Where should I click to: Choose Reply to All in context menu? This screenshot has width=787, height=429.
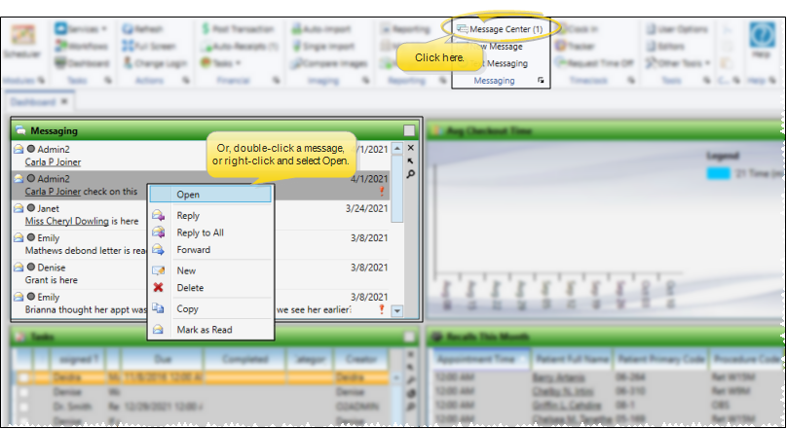click(200, 232)
